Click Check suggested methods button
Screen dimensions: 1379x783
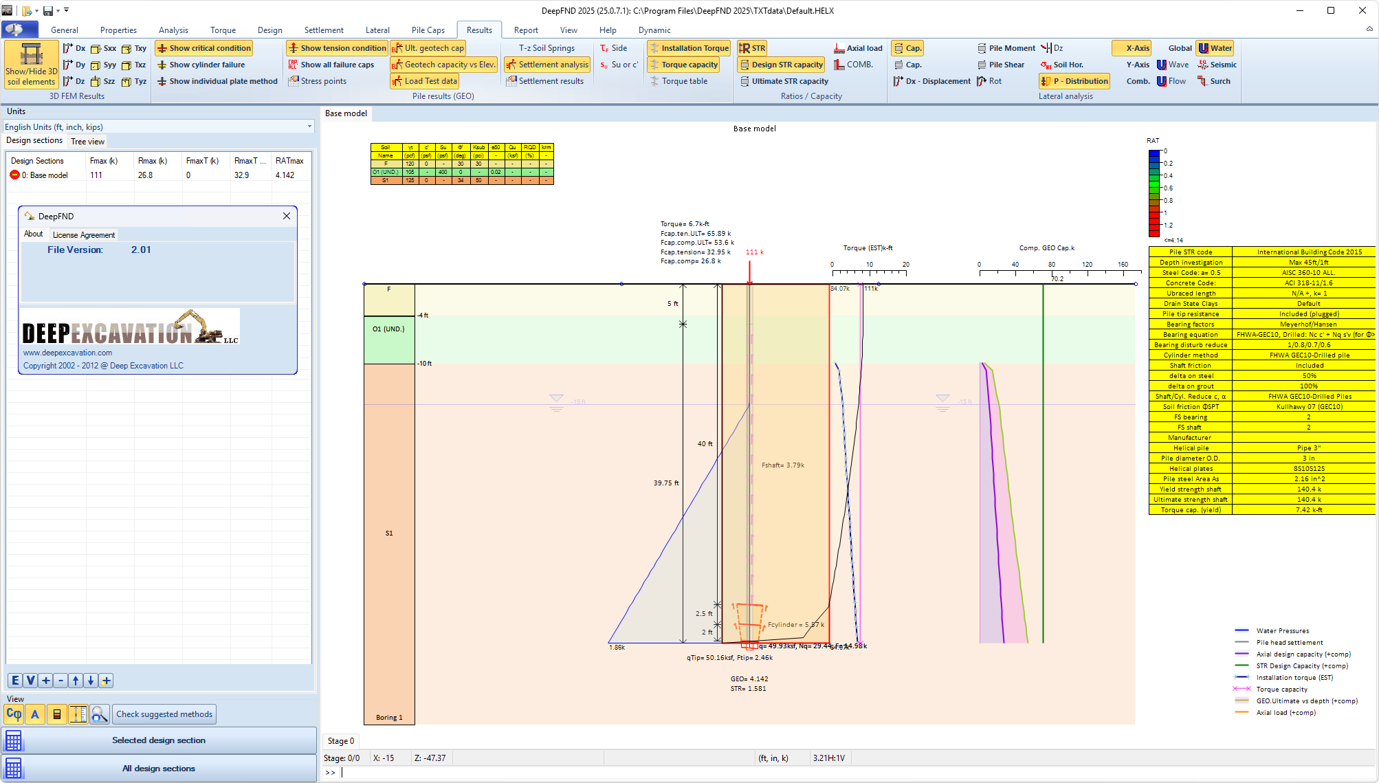(164, 714)
